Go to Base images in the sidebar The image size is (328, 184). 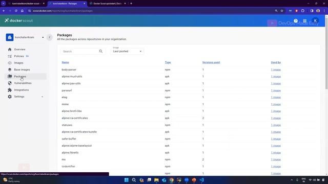22,70
